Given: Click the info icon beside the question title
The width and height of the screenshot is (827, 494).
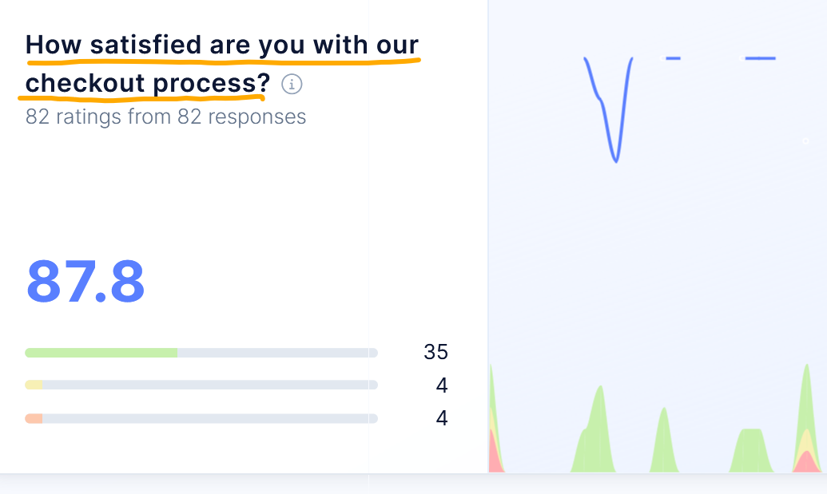Looking at the screenshot, I should (292, 84).
